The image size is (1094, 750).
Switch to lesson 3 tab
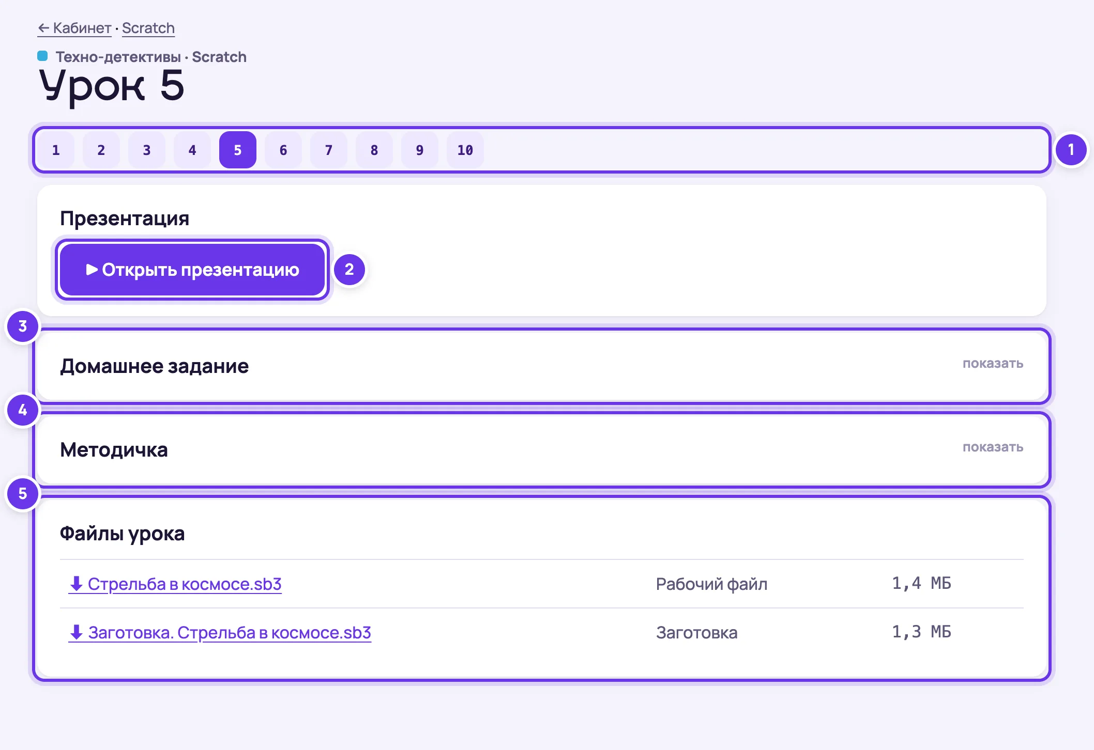pos(147,150)
